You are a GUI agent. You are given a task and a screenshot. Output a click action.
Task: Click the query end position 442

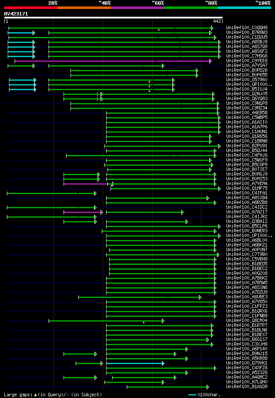[218, 22]
